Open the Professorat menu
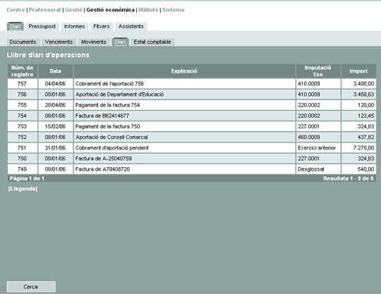This screenshot has width=381, height=294. tap(45, 10)
